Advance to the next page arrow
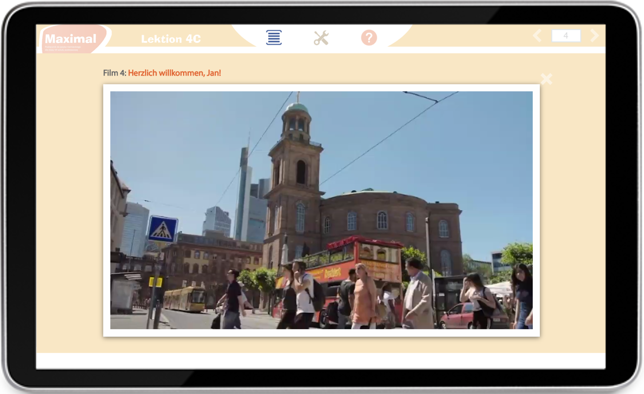Viewport: 644px width, 394px height. coord(594,36)
